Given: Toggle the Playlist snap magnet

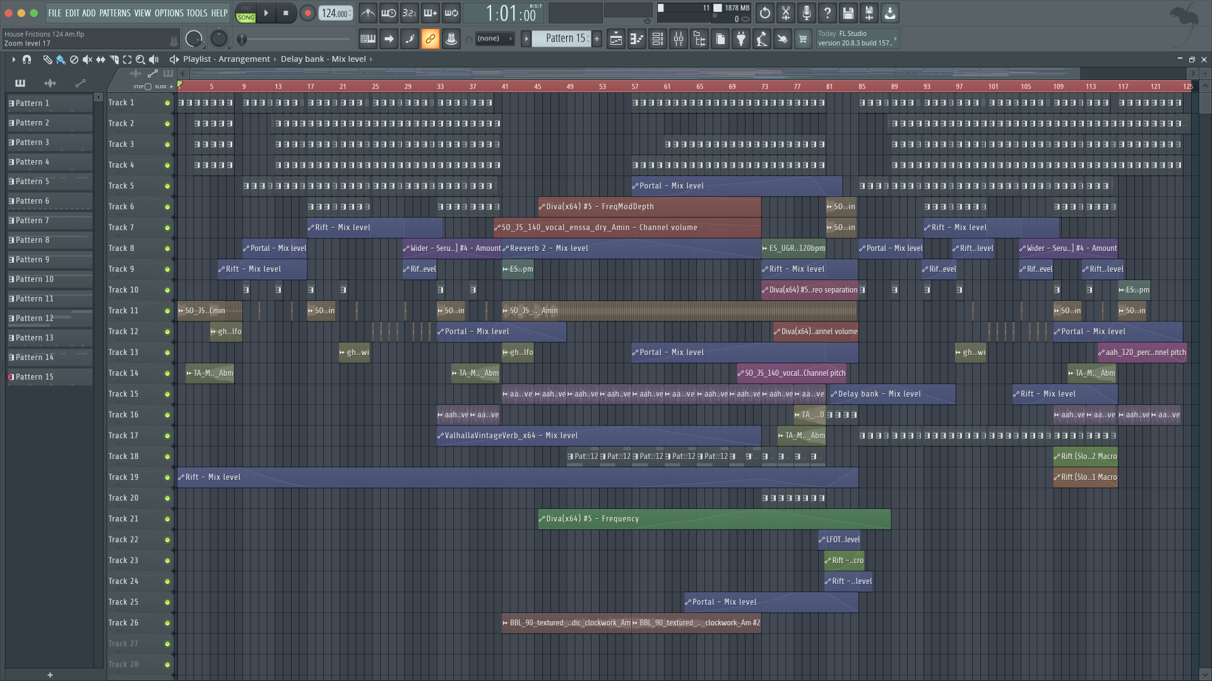Looking at the screenshot, I should pyautogui.click(x=27, y=59).
